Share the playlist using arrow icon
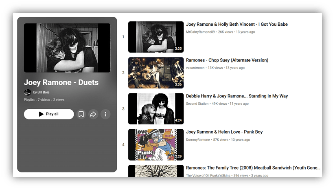 pyautogui.click(x=93, y=114)
